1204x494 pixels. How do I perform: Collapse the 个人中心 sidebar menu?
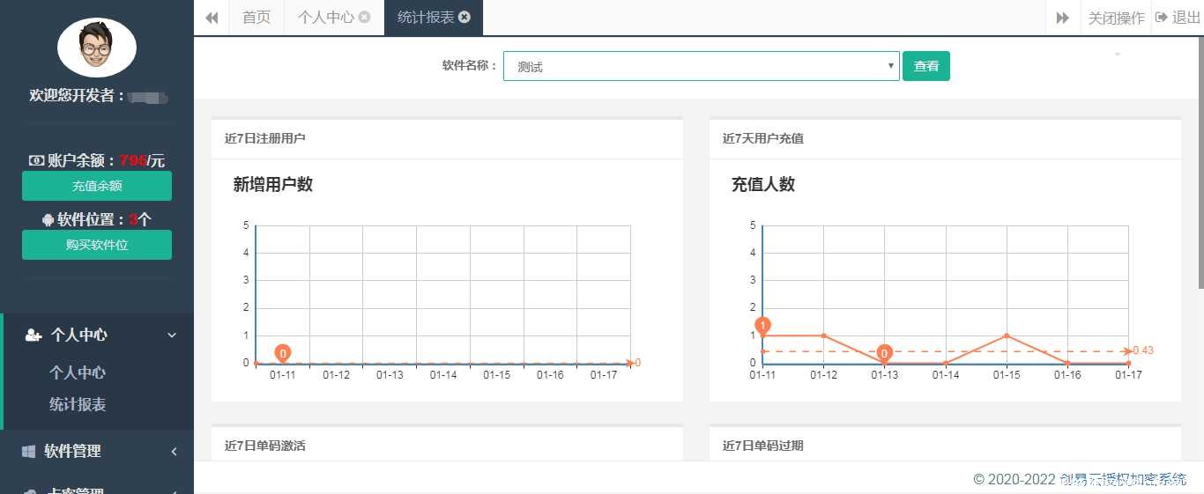click(97, 335)
